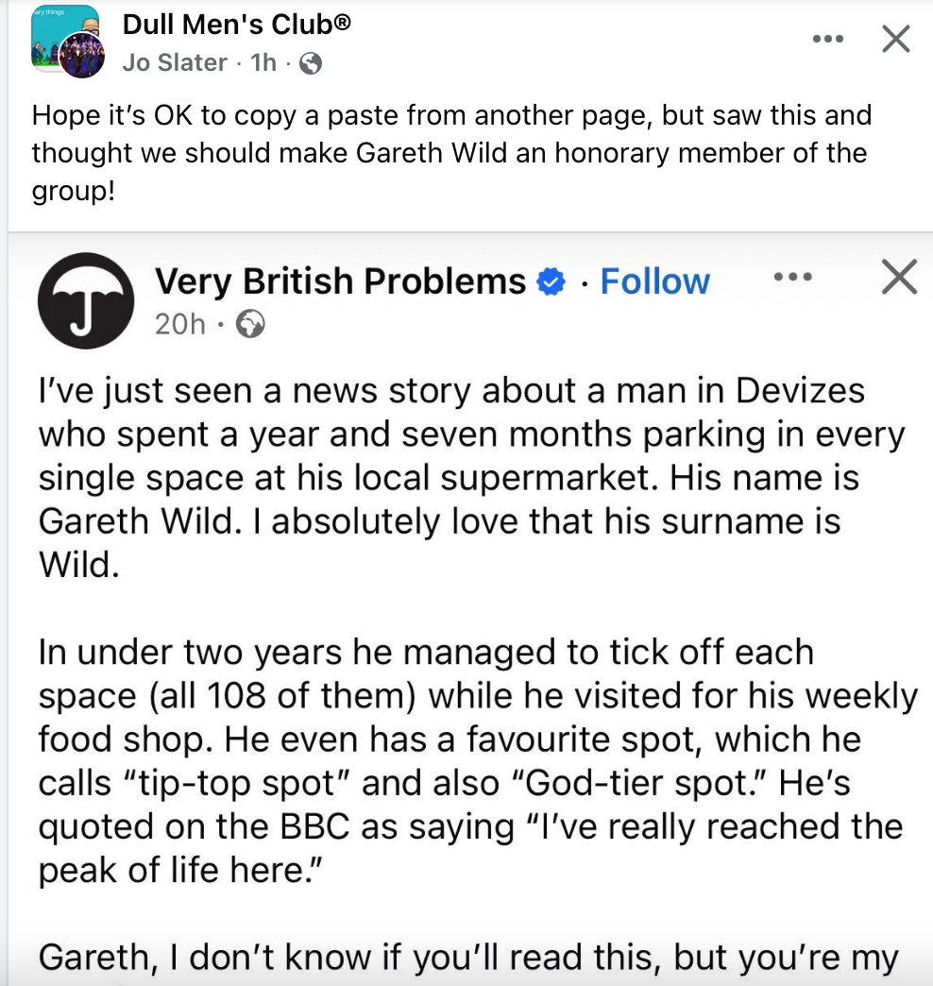Click the globe icon beside 1h

310,64
